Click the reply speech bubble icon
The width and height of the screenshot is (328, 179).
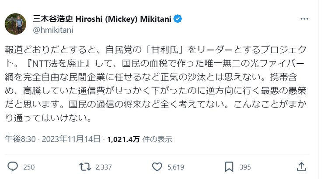(x=13, y=166)
